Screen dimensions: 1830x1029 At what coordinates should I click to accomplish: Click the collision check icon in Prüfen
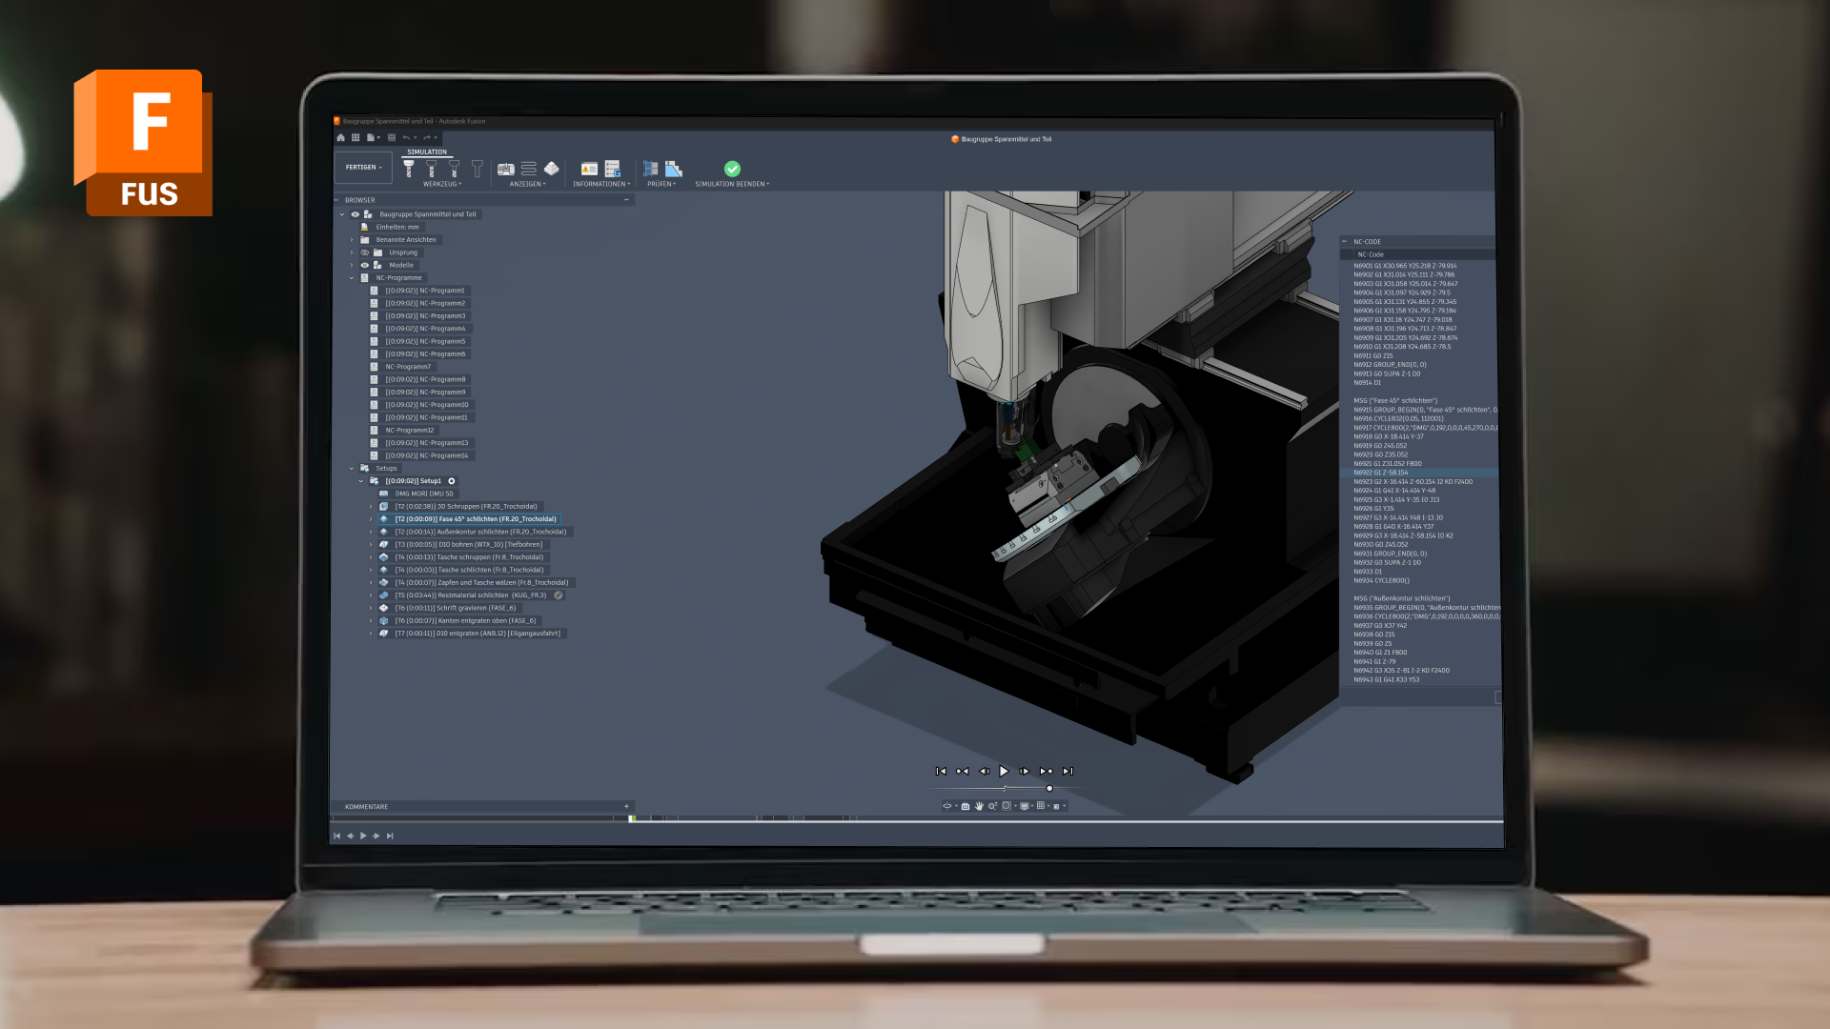coord(651,169)
